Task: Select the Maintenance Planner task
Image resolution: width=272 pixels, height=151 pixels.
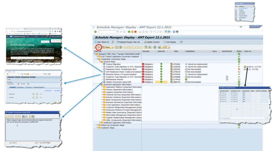Action: [114, 80]
